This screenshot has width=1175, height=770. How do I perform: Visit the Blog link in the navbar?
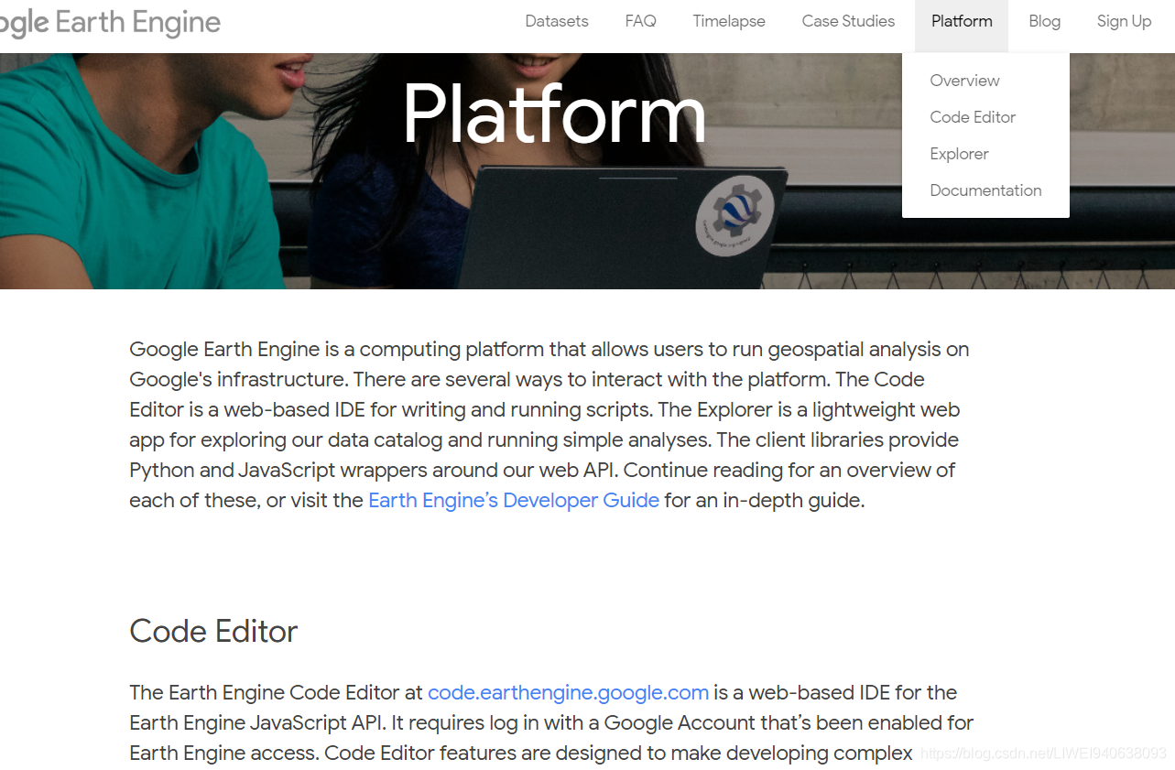pyautogui.click(x=1044, y=21)
